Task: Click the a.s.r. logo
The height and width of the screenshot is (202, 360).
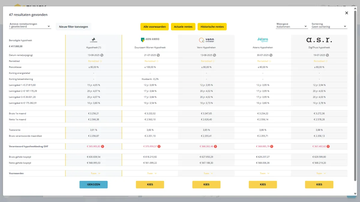Action: point(319,40)
